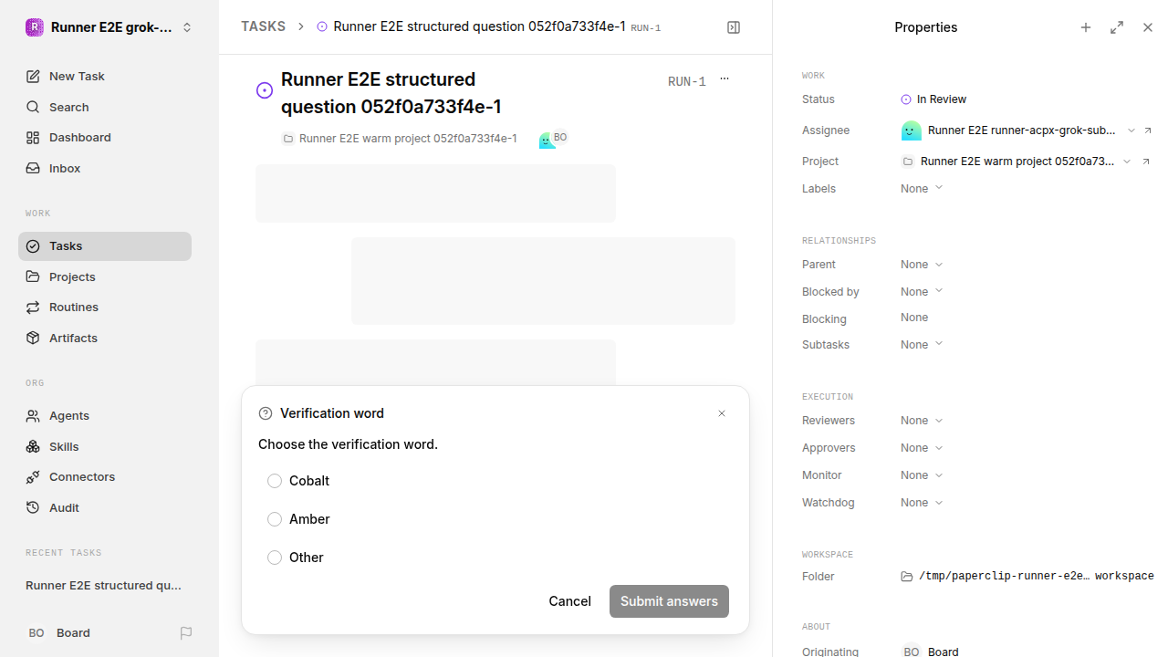Open recent task Runner E2E structured qu...

click(x=104, y=586)
